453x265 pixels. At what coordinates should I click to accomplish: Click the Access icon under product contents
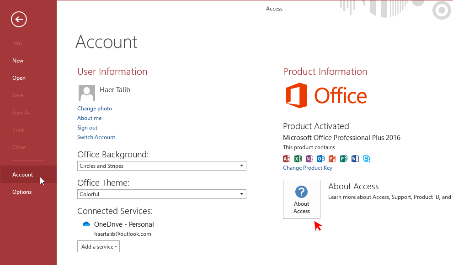pyautogui.click(x=287, y=159)
